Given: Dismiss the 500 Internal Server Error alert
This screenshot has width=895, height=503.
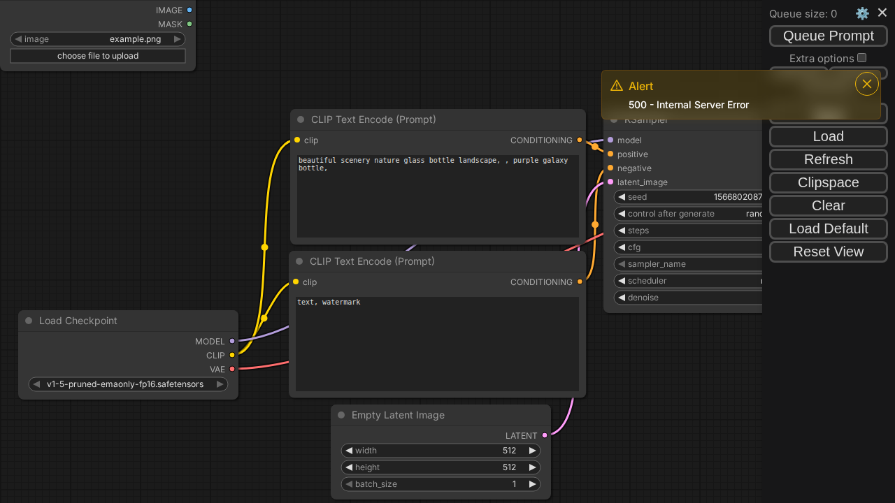Looking at the screenshot, I should (866, 85).
